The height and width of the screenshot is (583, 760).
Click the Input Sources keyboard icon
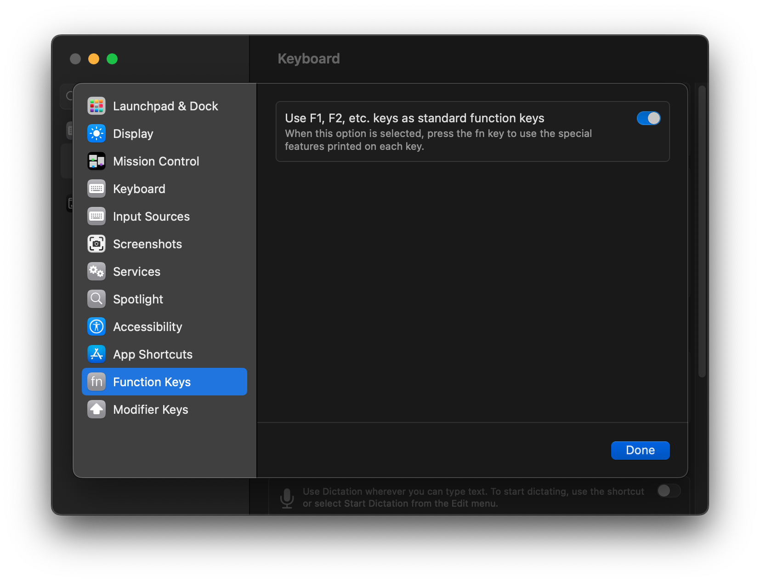point(96,217)
